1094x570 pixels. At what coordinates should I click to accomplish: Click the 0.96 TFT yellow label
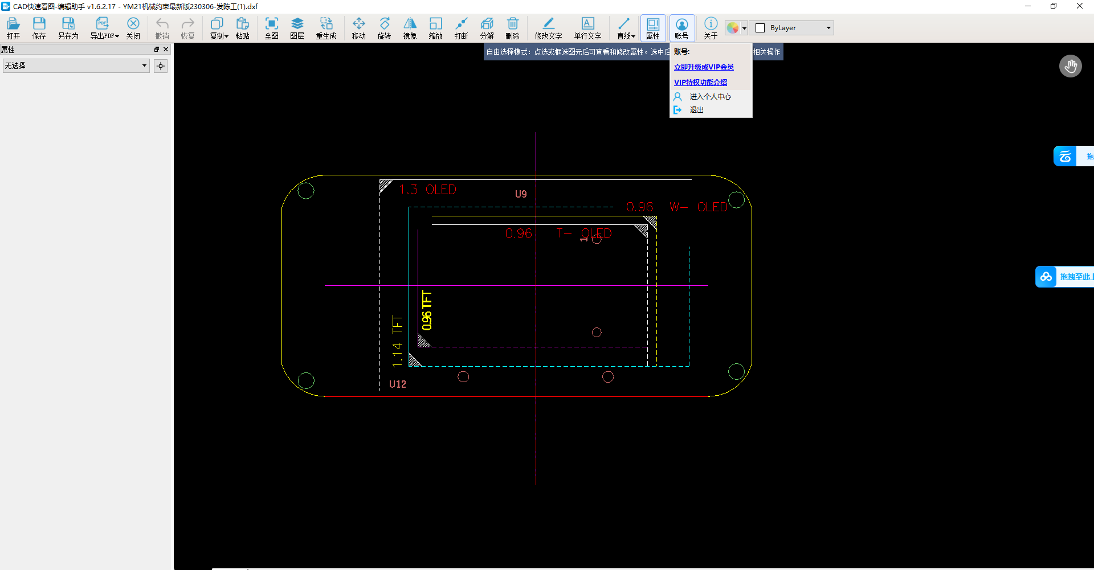[427, 310]
